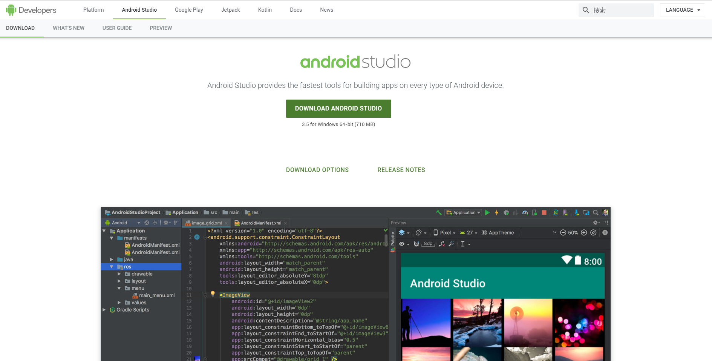Click the Infer Constraints magic wand icon

coord(451,244)
